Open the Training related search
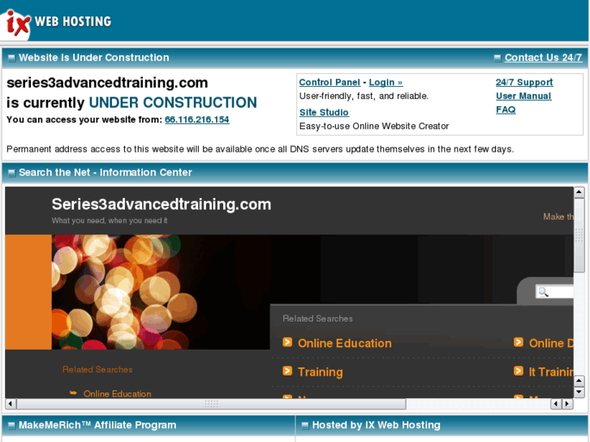Image resolution: width=590 pixels, height=442 pixels. [321, 372]
